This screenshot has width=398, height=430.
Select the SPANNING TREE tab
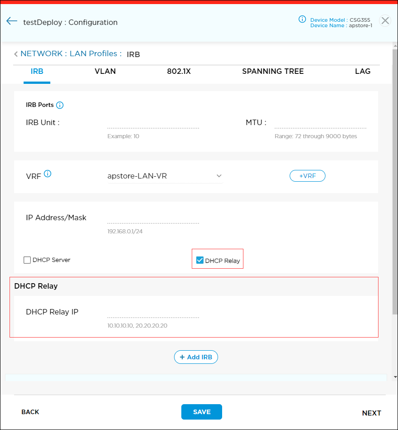click(x=273, y=71)
